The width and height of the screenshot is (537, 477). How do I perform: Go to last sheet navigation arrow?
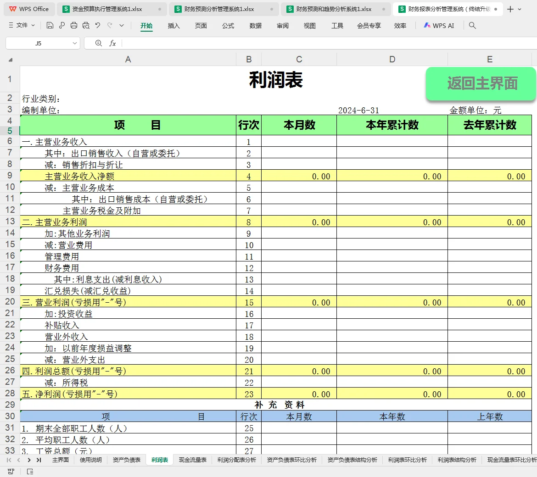(39, 460)
